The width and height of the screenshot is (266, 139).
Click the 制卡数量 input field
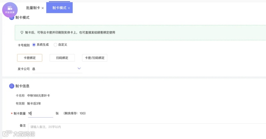tap(41, 113)
